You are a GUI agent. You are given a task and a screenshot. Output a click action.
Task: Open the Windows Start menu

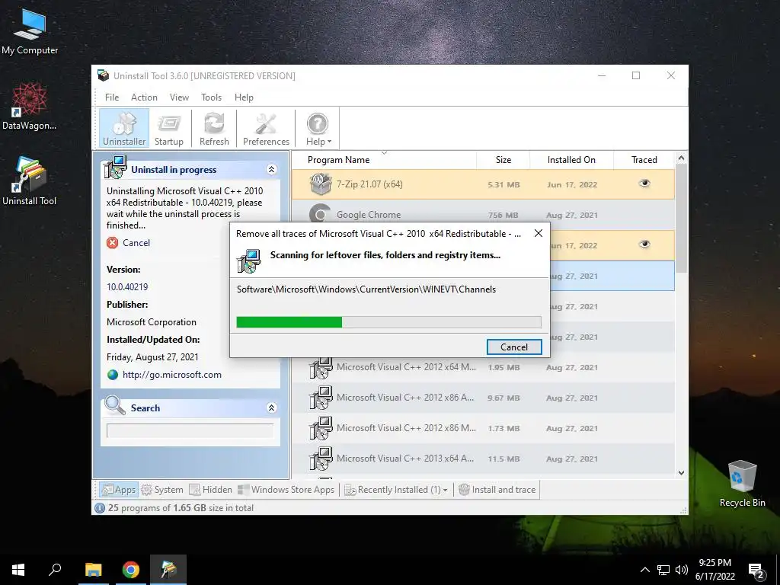click(x=18, y=570)
